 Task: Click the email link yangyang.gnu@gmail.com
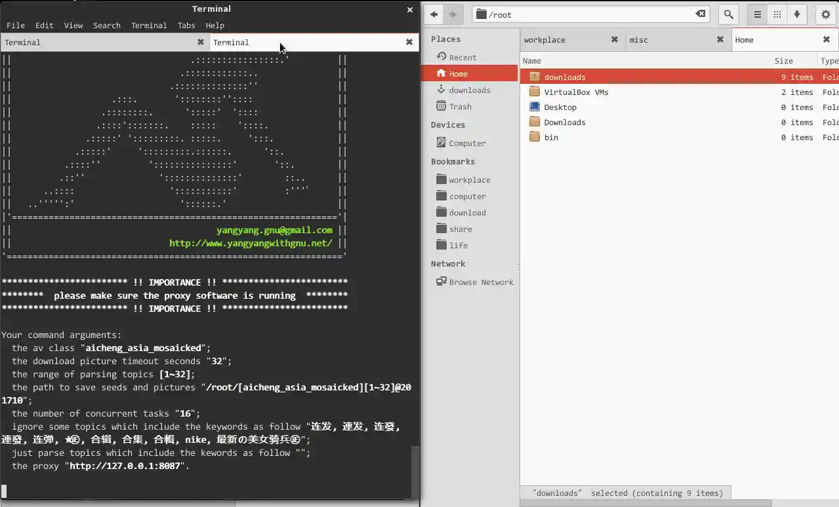click(274, 230)
